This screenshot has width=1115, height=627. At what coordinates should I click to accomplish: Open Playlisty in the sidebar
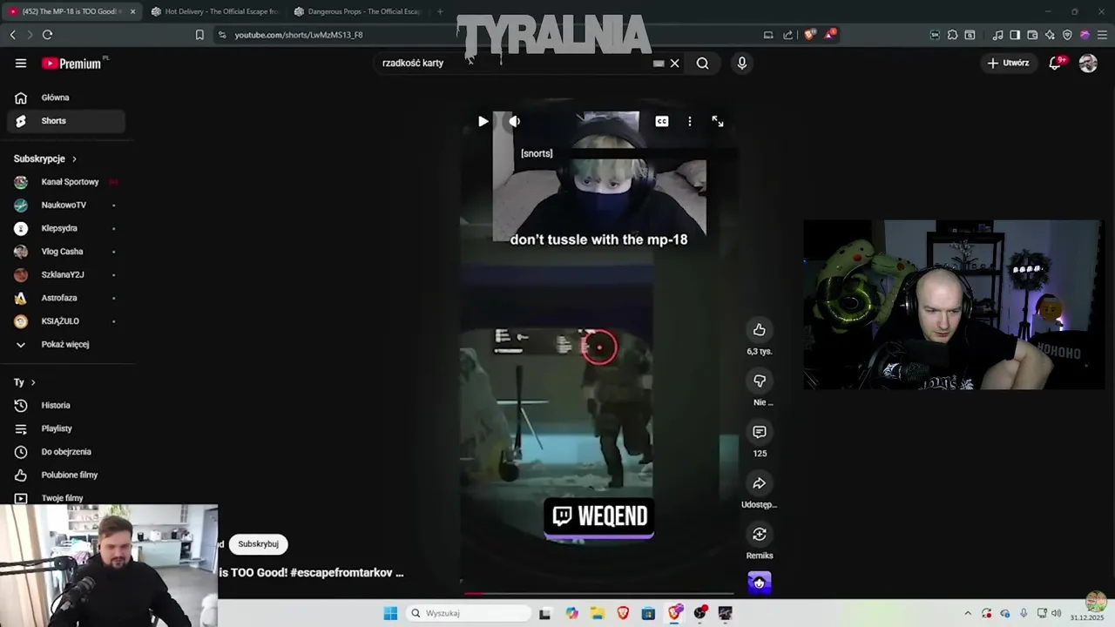66,428
